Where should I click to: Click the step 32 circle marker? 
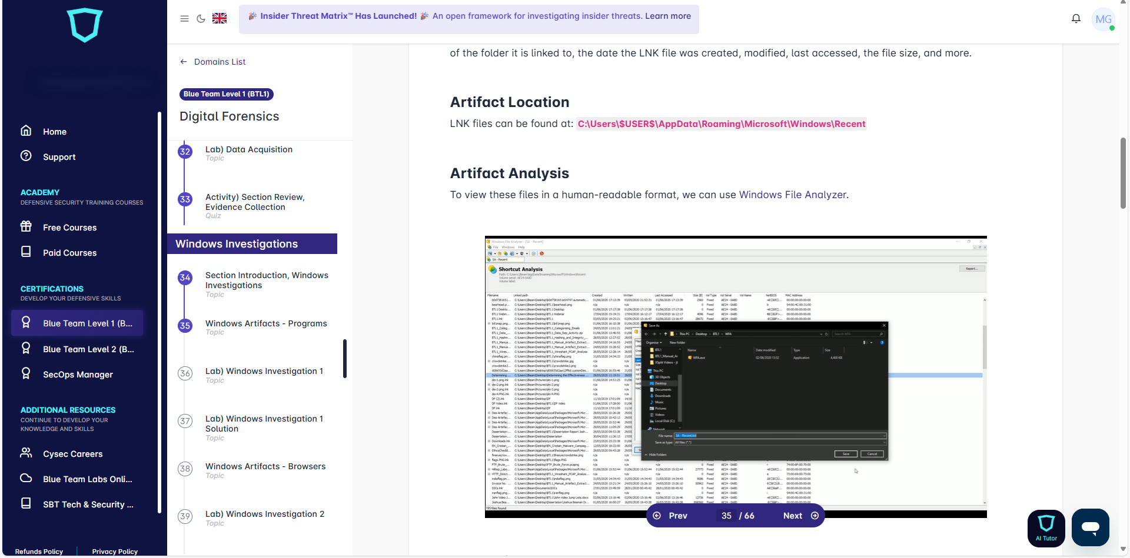(185, 152)
